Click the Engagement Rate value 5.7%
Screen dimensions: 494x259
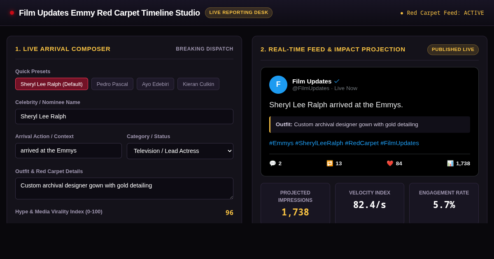coord(444,205)
